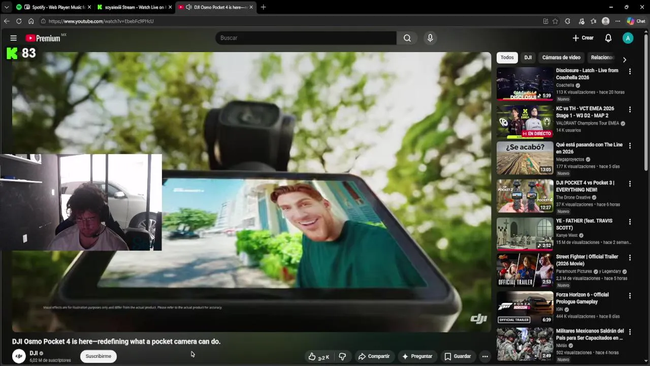Open options menu for KC vs TH video
The height and width of the screenshot is (366, 650).
[630, 109]
